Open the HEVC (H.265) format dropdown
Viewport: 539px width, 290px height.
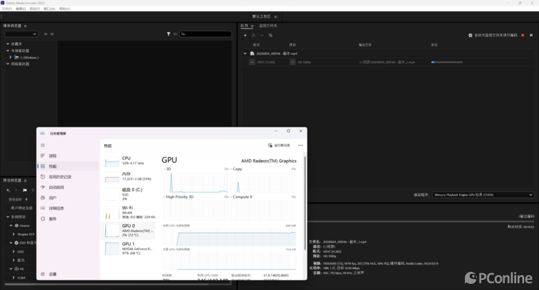coord(252,62)
